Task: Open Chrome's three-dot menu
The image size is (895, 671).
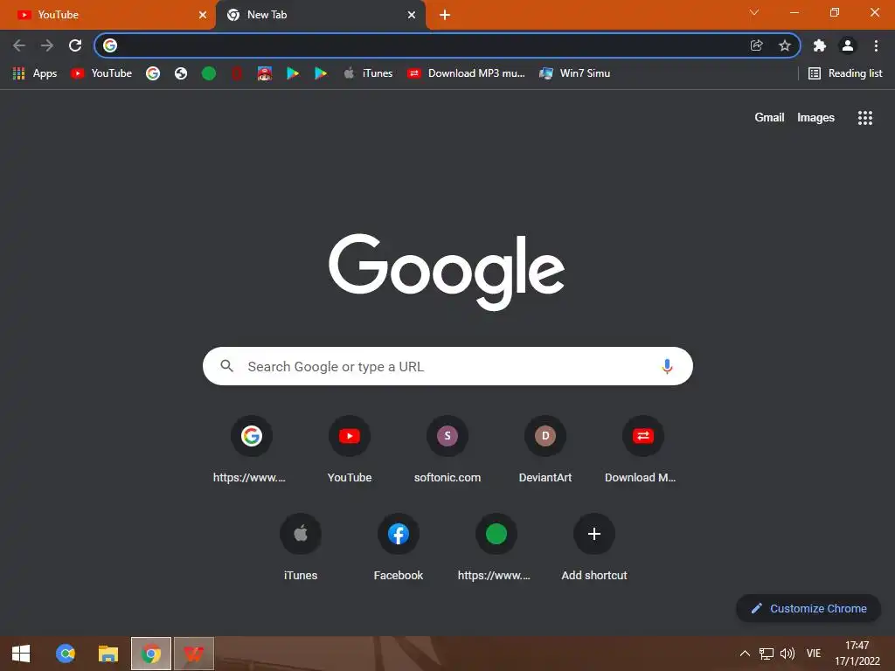Action: click(x=876, y=45)
